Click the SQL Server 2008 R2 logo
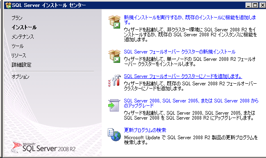The width and height of the screenshot is (266, 158). [x=43, y=147]
